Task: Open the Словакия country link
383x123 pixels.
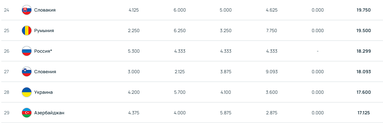Action: (x=45, y=10)
